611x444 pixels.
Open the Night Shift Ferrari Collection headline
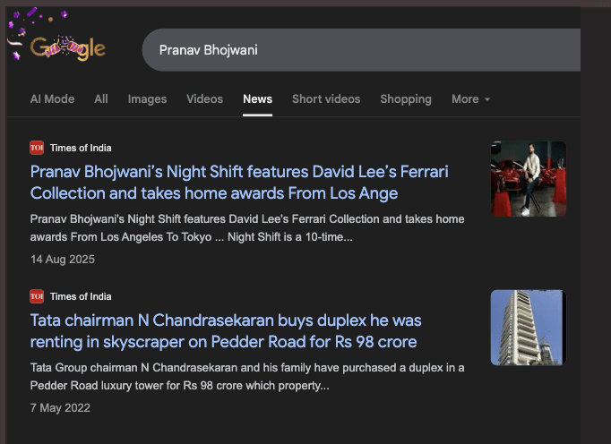(239, 183)
